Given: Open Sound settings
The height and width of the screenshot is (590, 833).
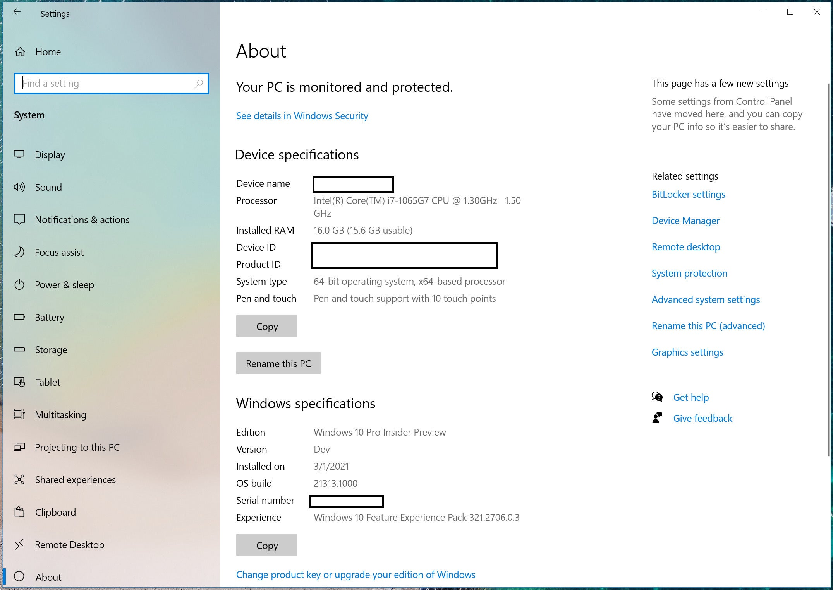Looking at the screenshot, I should coord(48,187).
